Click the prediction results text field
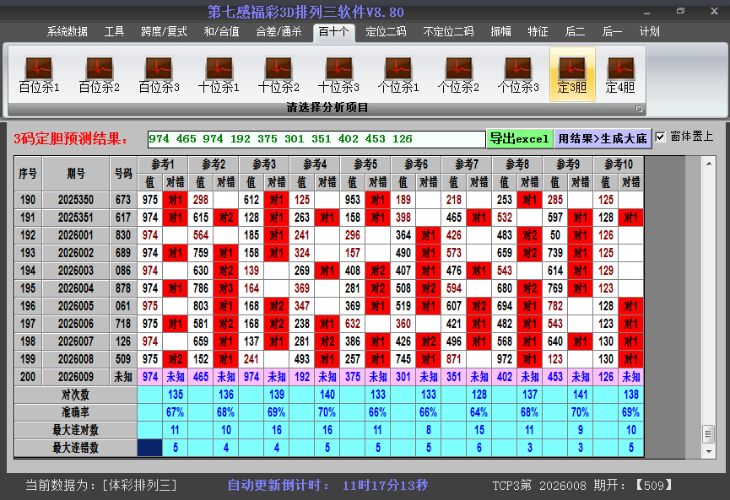The image size is (730, 500). pos(316,139)
